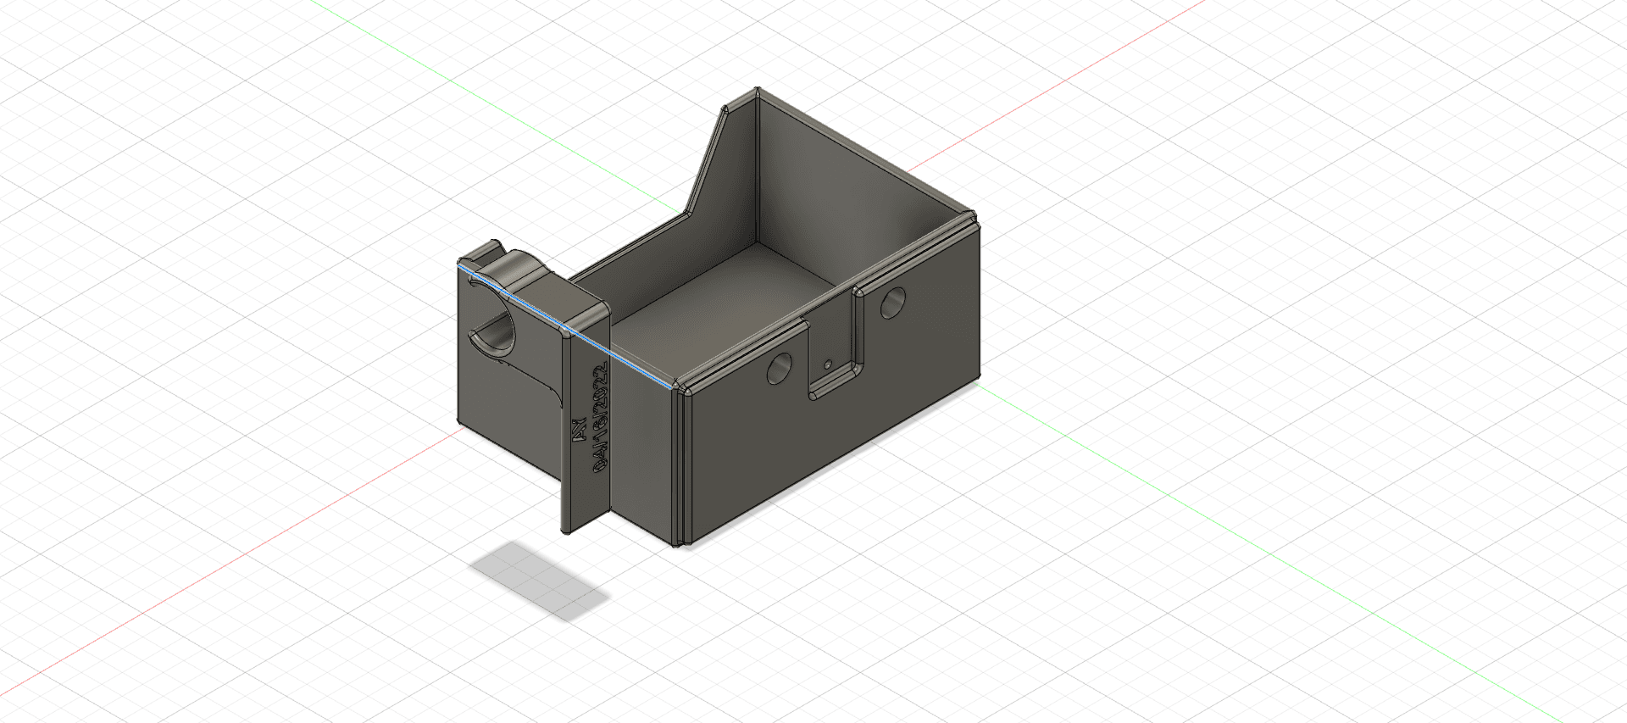
Task: Click the gray rectangular shadow patch on grid
Action: coord(540,581)
